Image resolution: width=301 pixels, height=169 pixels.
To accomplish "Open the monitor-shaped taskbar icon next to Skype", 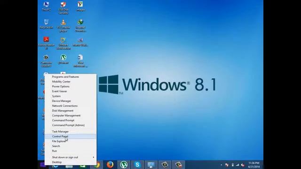I will coord(151,165).
